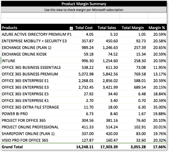Click the subtitle about Microsoft subscription margin
Screen dimensions: 169x152
tap(84, 10)
